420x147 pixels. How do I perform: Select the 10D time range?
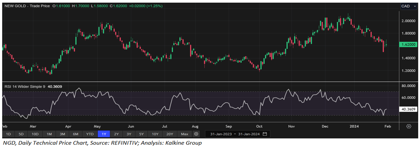tap(35, 134)
